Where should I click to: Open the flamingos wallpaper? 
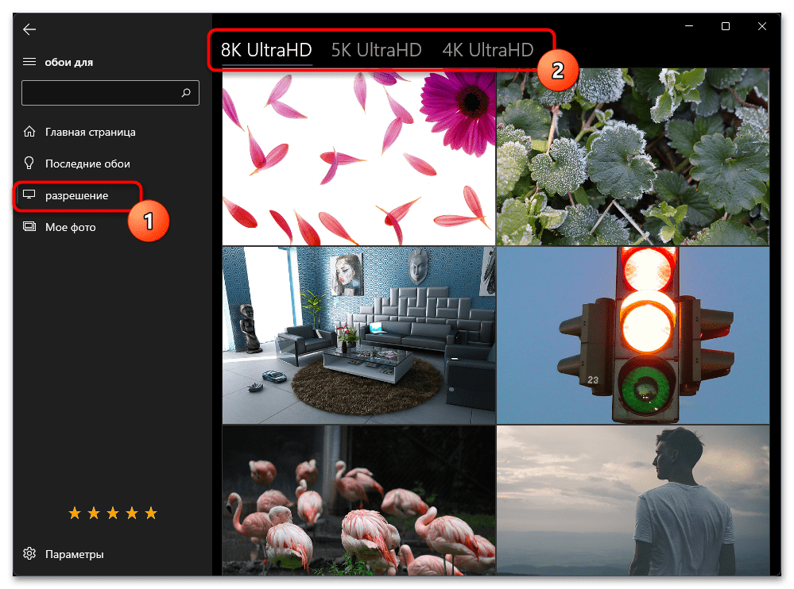(358, 500)
